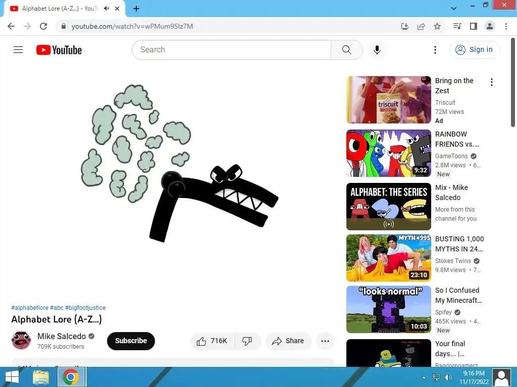
Task: Open YouTube settings three-dot menu
Action: (435, 50)
